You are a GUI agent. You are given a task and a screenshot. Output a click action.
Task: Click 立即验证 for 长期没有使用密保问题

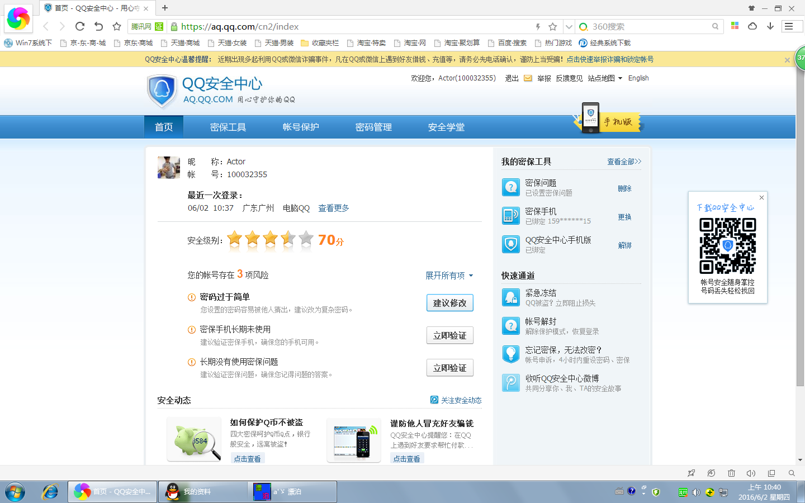point(450,368)
